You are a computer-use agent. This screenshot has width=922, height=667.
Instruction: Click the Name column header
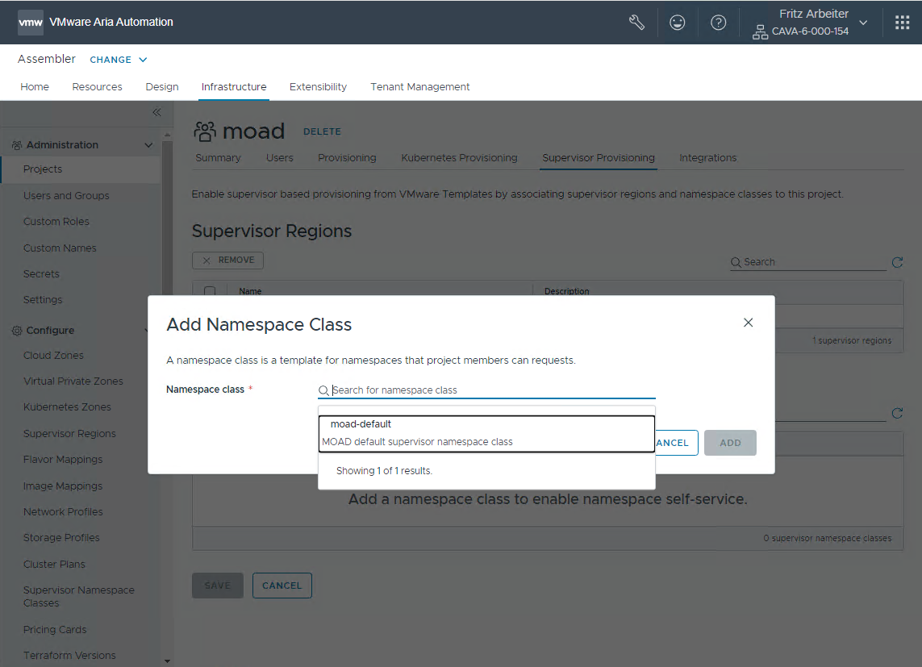click(x=250, y=291)
